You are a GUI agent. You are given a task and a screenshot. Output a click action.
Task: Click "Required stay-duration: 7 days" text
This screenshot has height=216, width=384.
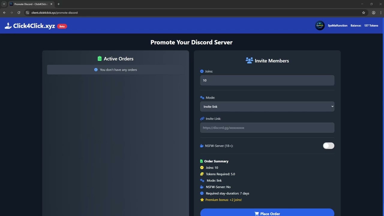(x=227, y=193)
